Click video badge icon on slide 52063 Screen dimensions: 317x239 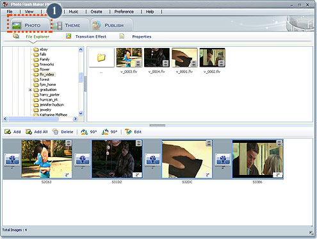69,143
